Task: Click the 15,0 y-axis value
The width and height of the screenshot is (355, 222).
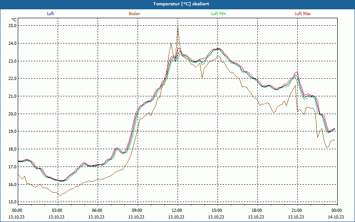Action: 13,202
